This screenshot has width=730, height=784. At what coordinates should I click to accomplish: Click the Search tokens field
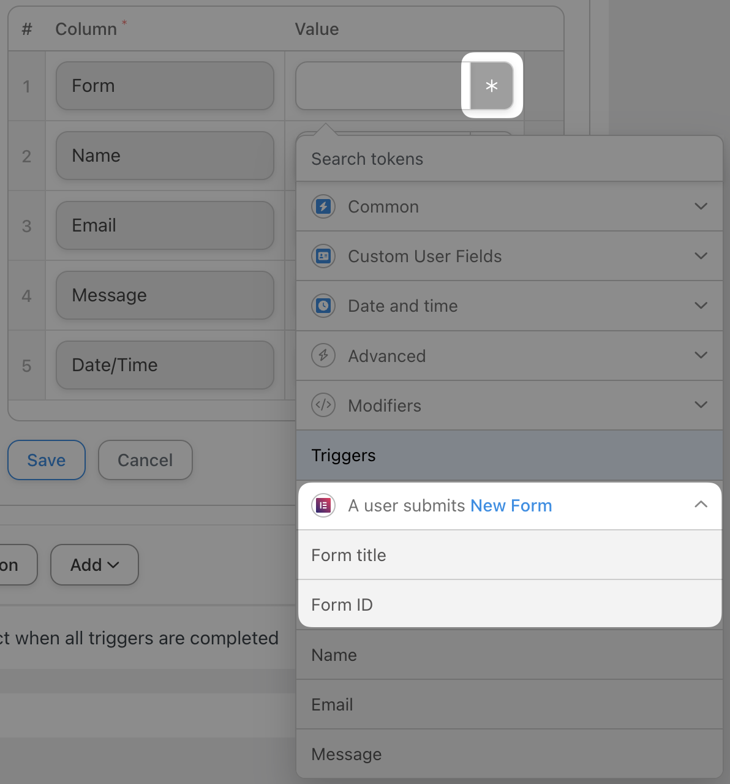coord(510,159)
